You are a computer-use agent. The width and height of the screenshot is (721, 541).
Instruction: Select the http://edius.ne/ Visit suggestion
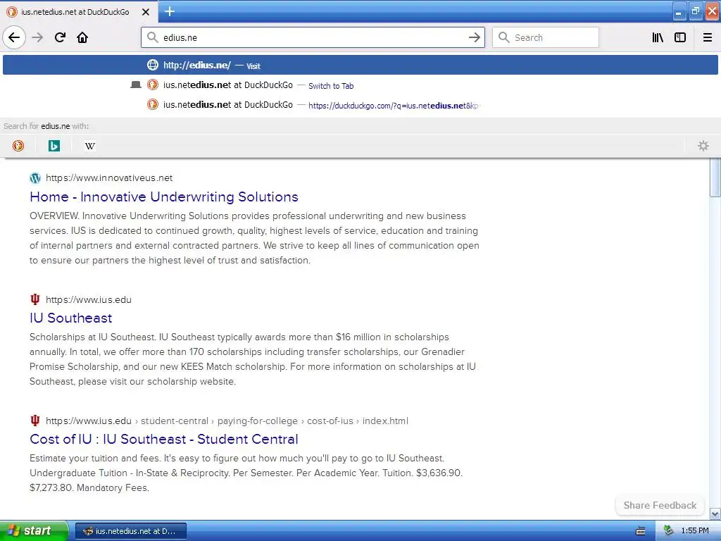[x=360, y=65]
